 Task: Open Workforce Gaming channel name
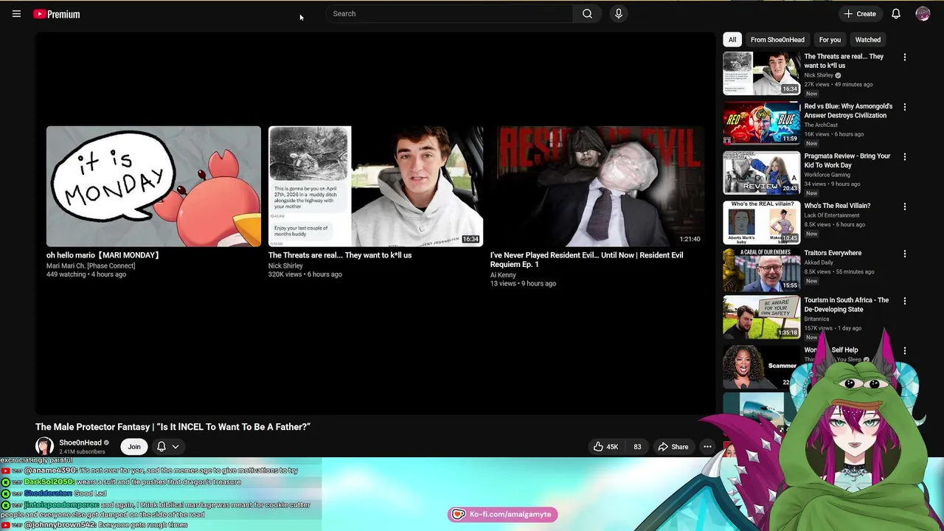coord(827,175)
